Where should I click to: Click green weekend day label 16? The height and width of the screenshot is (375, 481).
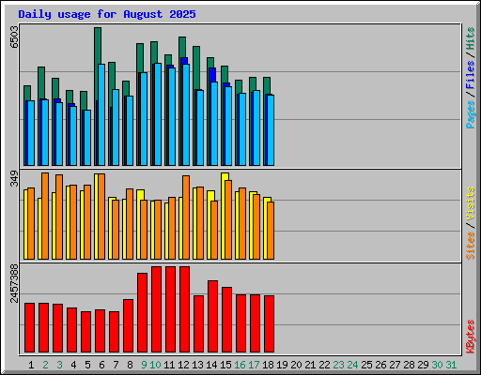tap(240, 365)
